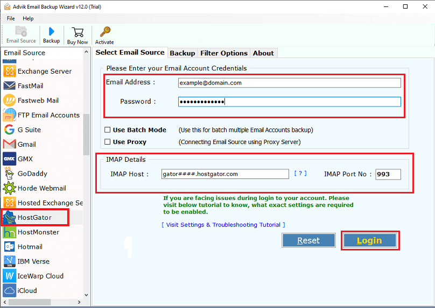Choose the Fastweb Mail icon
Viewport: 435px width, 308px height.
click(10, 101)
